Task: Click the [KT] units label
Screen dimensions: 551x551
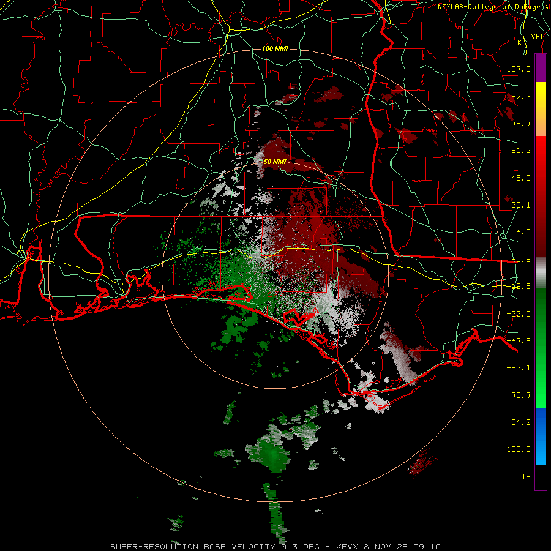Action: point(523,43)
